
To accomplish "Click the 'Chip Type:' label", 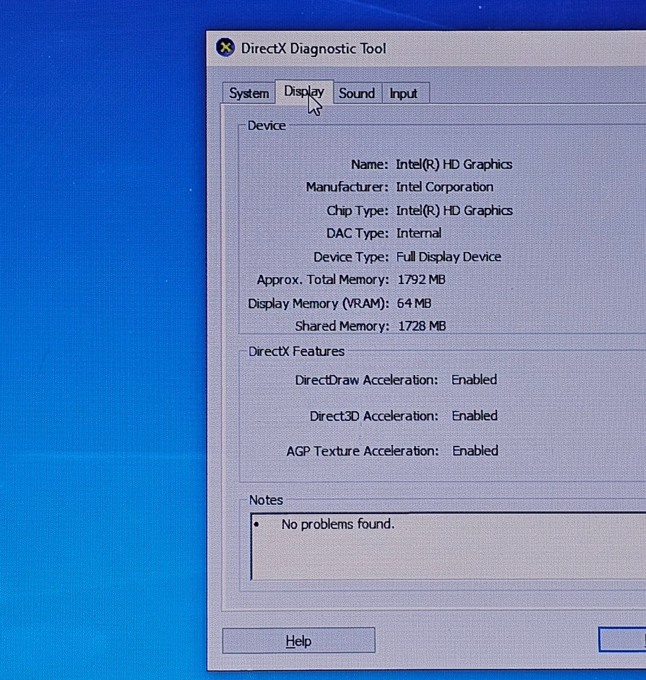I will [357, 211].
